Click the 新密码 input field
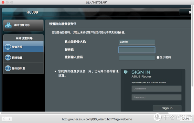194x123 pixels. click(x=137, y=50)
